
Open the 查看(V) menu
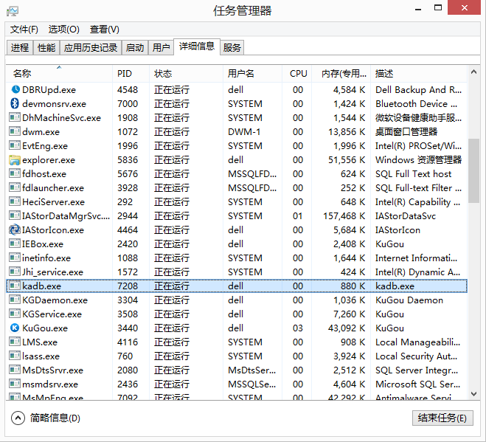pos(105,30)
